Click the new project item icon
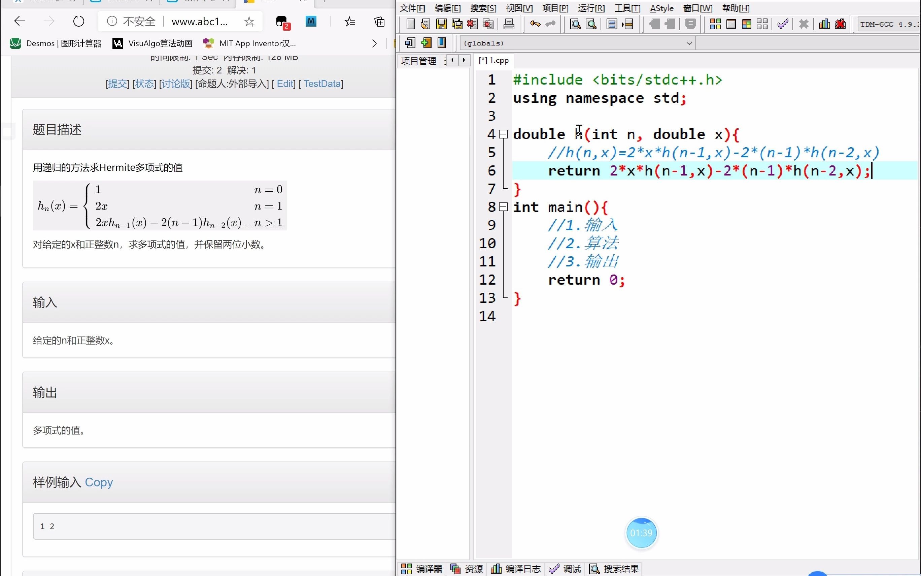The width and height of the screenshot is (921, 576). tap(410, 43)
